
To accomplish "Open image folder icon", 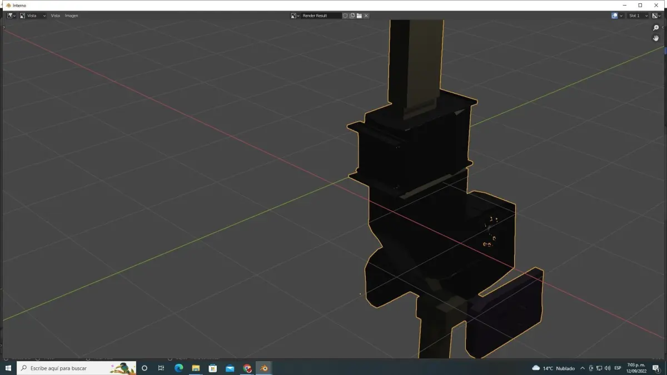I will [359, 16].
